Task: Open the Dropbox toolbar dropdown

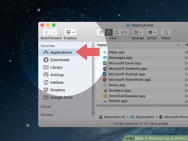Action: [70, 32]
